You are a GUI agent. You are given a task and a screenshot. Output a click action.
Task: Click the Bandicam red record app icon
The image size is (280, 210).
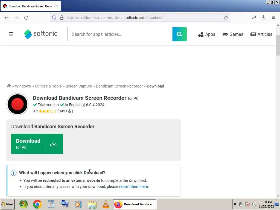[17, 104]
